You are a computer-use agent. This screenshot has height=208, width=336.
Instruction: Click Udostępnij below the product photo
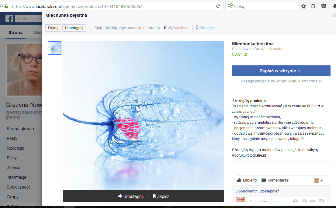click(130, 196)
